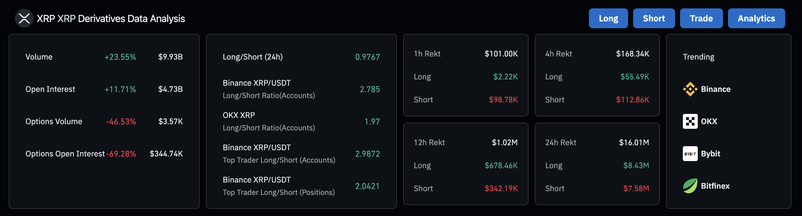Image resolution: width=802 pixels, height=216 pixels.
Task: Open Bybit trending exchange link
Action: [x=711, y=154]
